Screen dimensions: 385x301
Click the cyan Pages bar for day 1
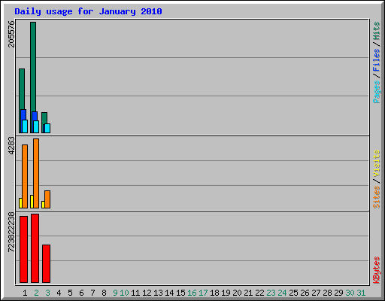[25, 126]
